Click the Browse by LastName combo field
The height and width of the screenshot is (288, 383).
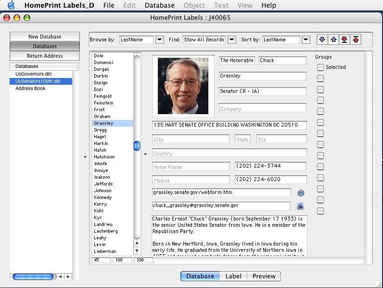click(x=136, y=39)
